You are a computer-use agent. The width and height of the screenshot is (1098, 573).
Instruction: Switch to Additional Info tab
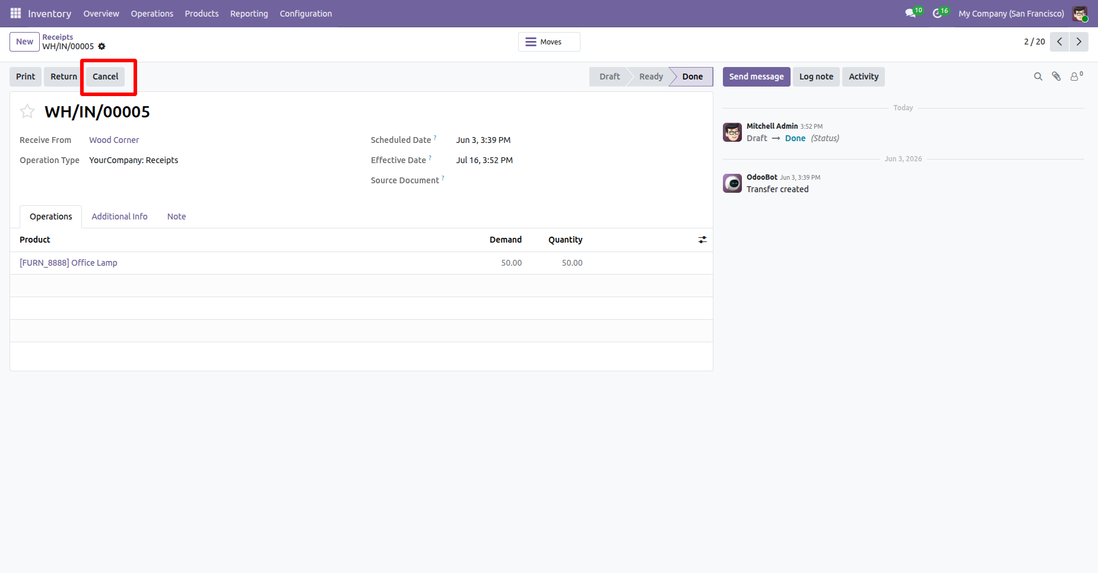(x=119, y=217)
